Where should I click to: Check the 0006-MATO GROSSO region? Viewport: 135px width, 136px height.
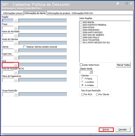[81, 32]
